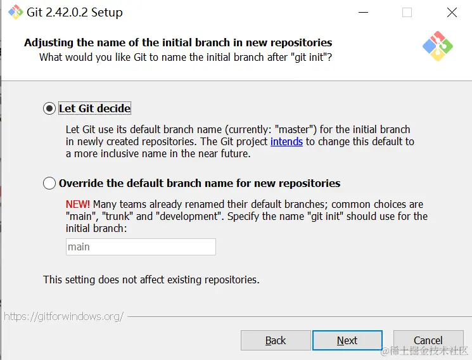Click the "Git 2.42.0.2 Setup" title text
The image size is (472, 360).
click(76, 12)
